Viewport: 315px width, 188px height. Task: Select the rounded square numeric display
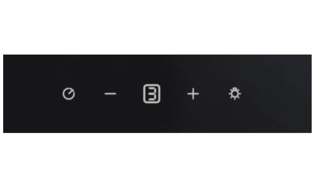[152, 94]
